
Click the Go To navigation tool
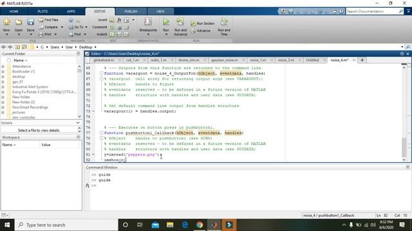tap(76, 27)
